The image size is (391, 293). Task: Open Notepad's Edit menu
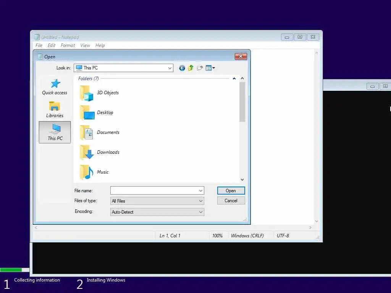tap(52, 45)
